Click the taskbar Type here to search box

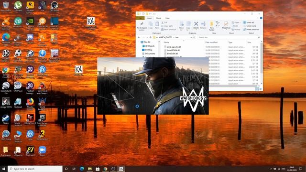click(x=35, y=169)
